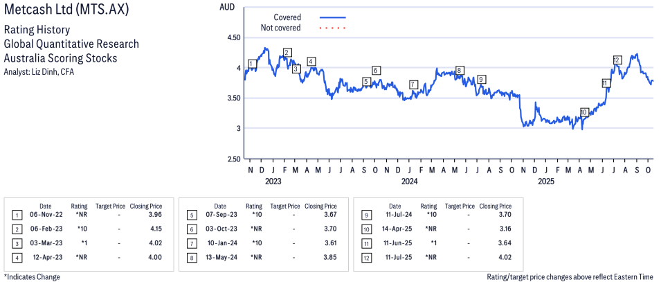Click the red dotted Not covered legend sample
Image resolution: width=661 pixels, height=282 pixels.
coord(332,28)
